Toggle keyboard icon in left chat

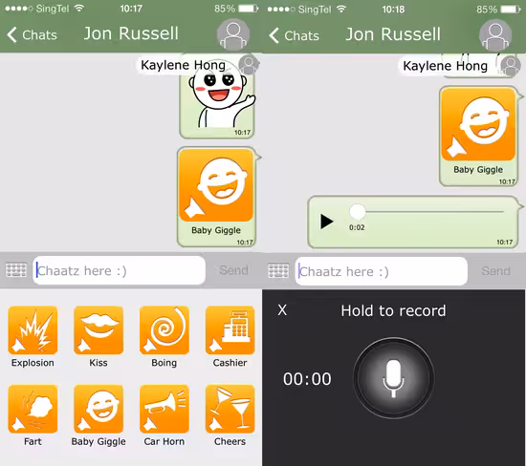[16, 270]
